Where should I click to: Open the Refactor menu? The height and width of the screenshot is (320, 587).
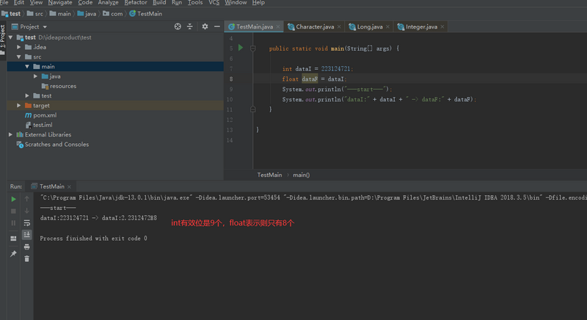[x=135, y=3]
